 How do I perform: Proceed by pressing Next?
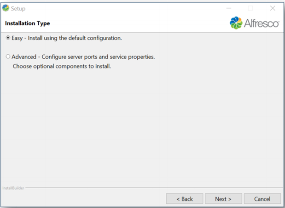point(223,199)
